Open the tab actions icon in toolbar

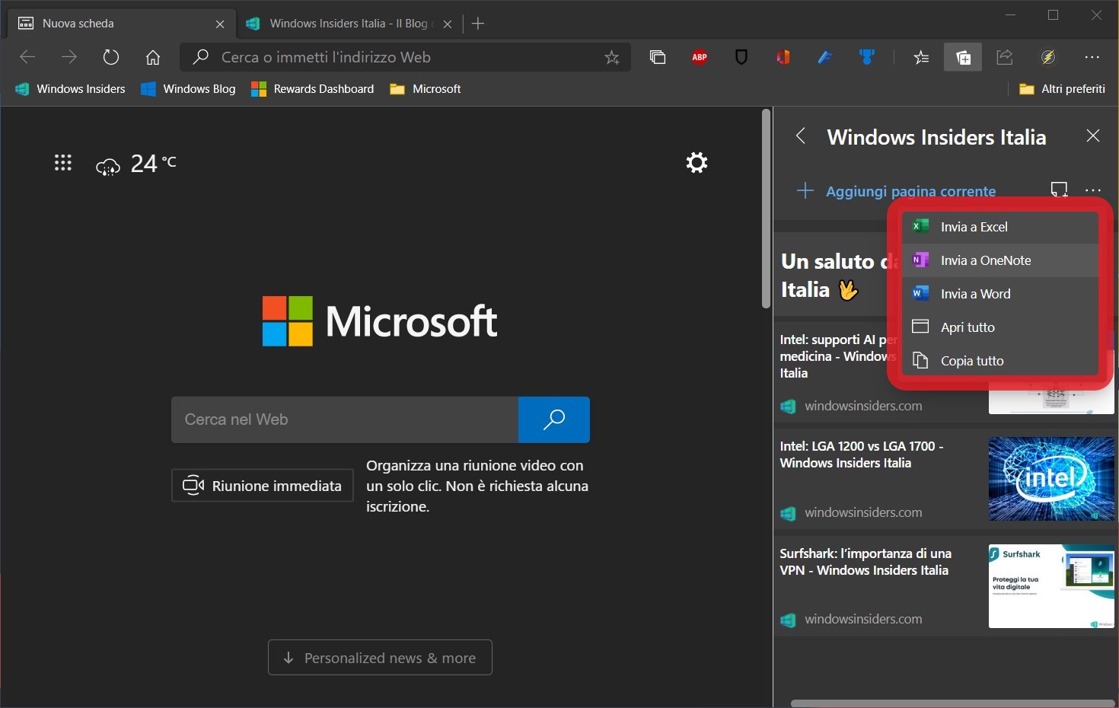[x=658, y=57]
